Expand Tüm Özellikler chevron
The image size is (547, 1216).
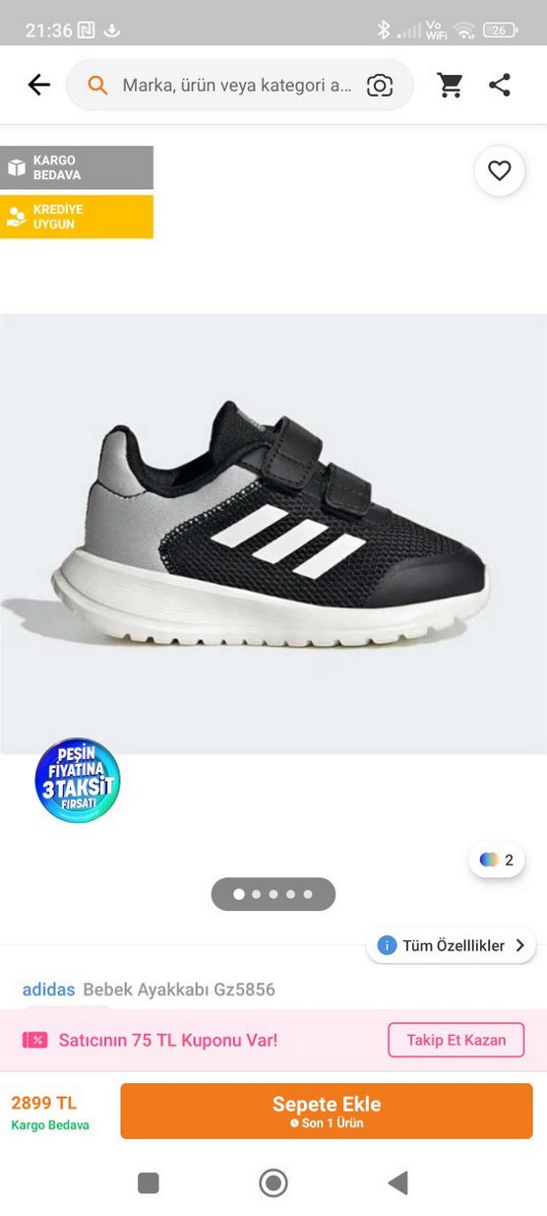pos(520,945)
